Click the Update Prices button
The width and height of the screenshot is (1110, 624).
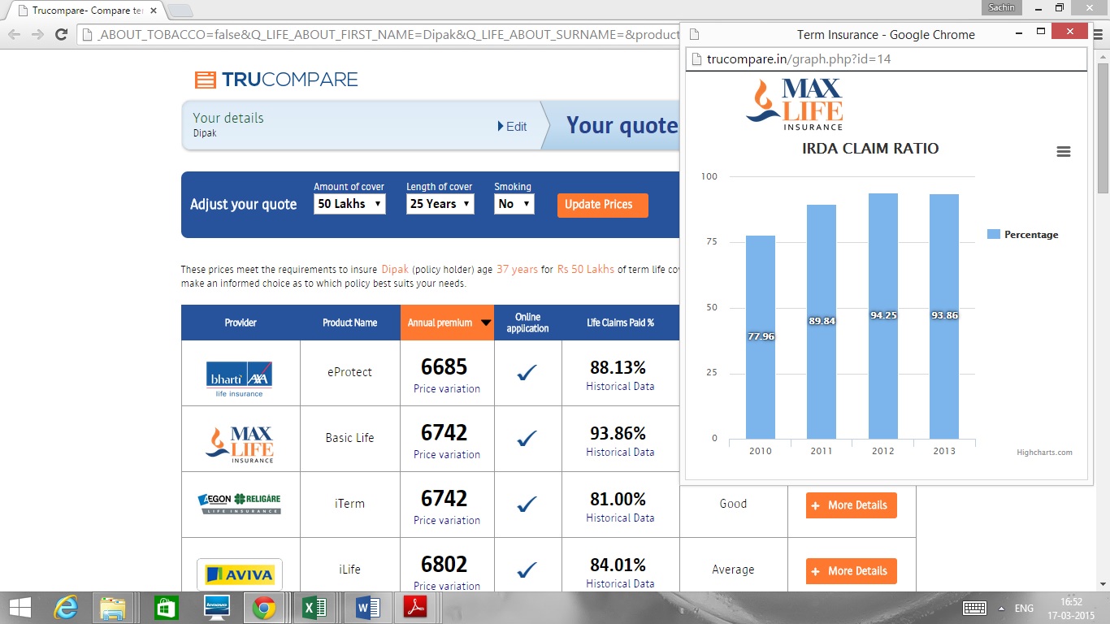coord(602,205)
